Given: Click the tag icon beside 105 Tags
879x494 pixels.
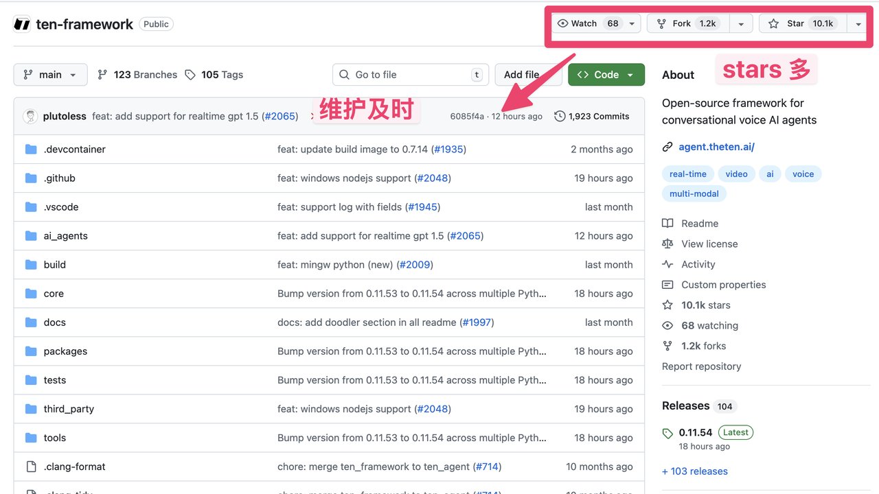Looking at the screenshot, I should point(190,74).
